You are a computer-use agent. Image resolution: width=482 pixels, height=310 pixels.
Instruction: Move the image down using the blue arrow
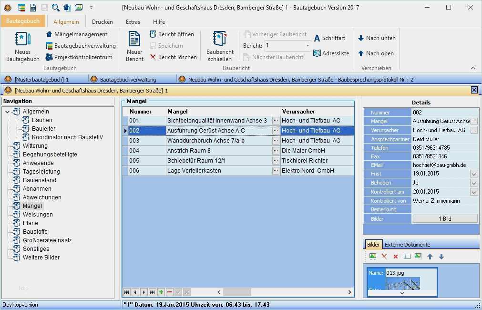[x=441, y=256]
